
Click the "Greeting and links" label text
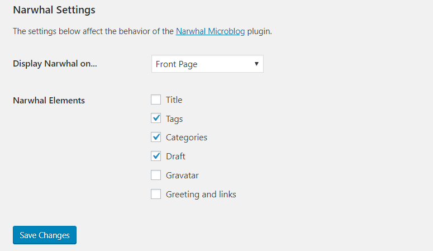click(201, 195)
